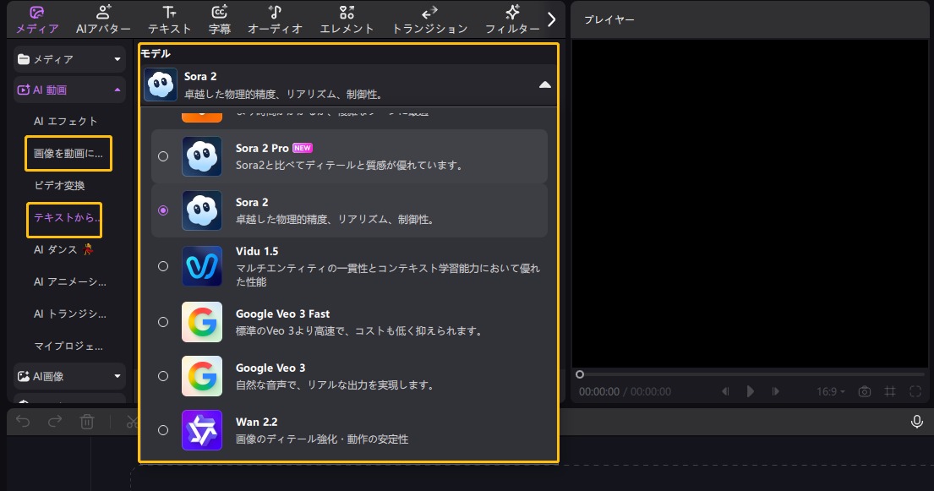Click the 字幕 (subtitles) icon
934x491 pixels.
pyautogui.click(x=220, y=19)
